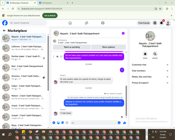Show hidden system tray icons
The image size is (175, 140).
[x=149, y=134]
